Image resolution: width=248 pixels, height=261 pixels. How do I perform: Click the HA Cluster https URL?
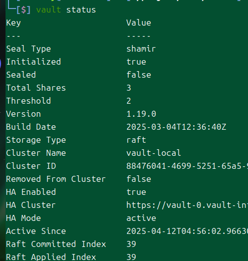click(187, 205)
